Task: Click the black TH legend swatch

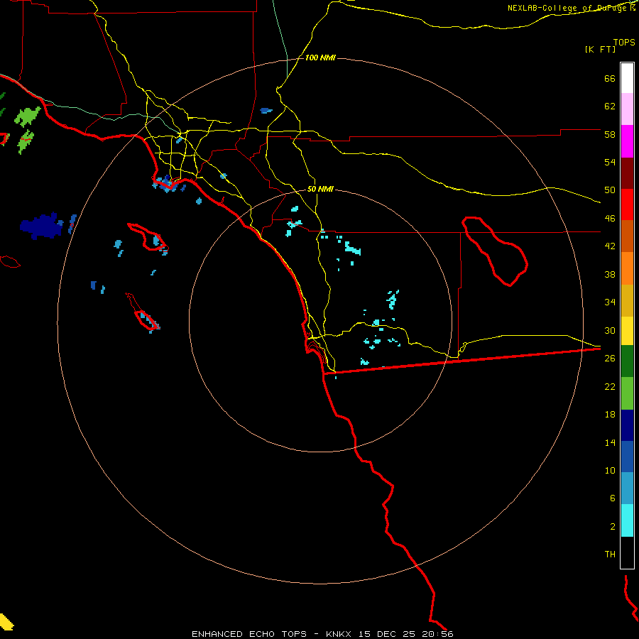Action: 627,552
